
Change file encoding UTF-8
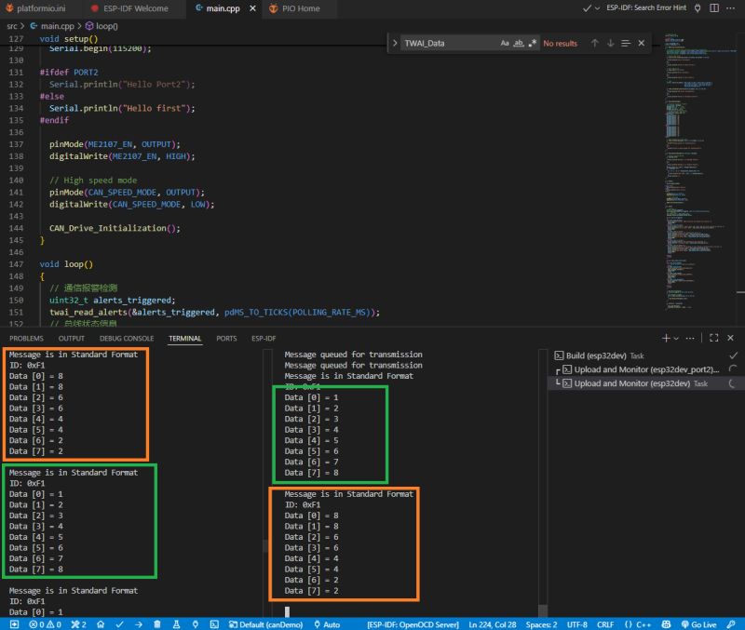coord(576,624)
